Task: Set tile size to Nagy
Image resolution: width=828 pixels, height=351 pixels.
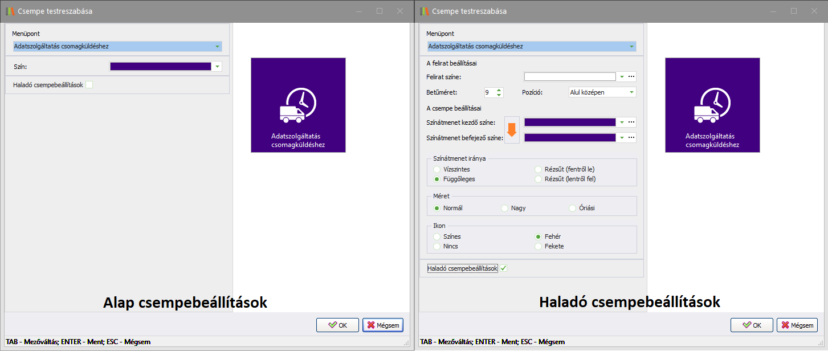Action: point(504,209)
